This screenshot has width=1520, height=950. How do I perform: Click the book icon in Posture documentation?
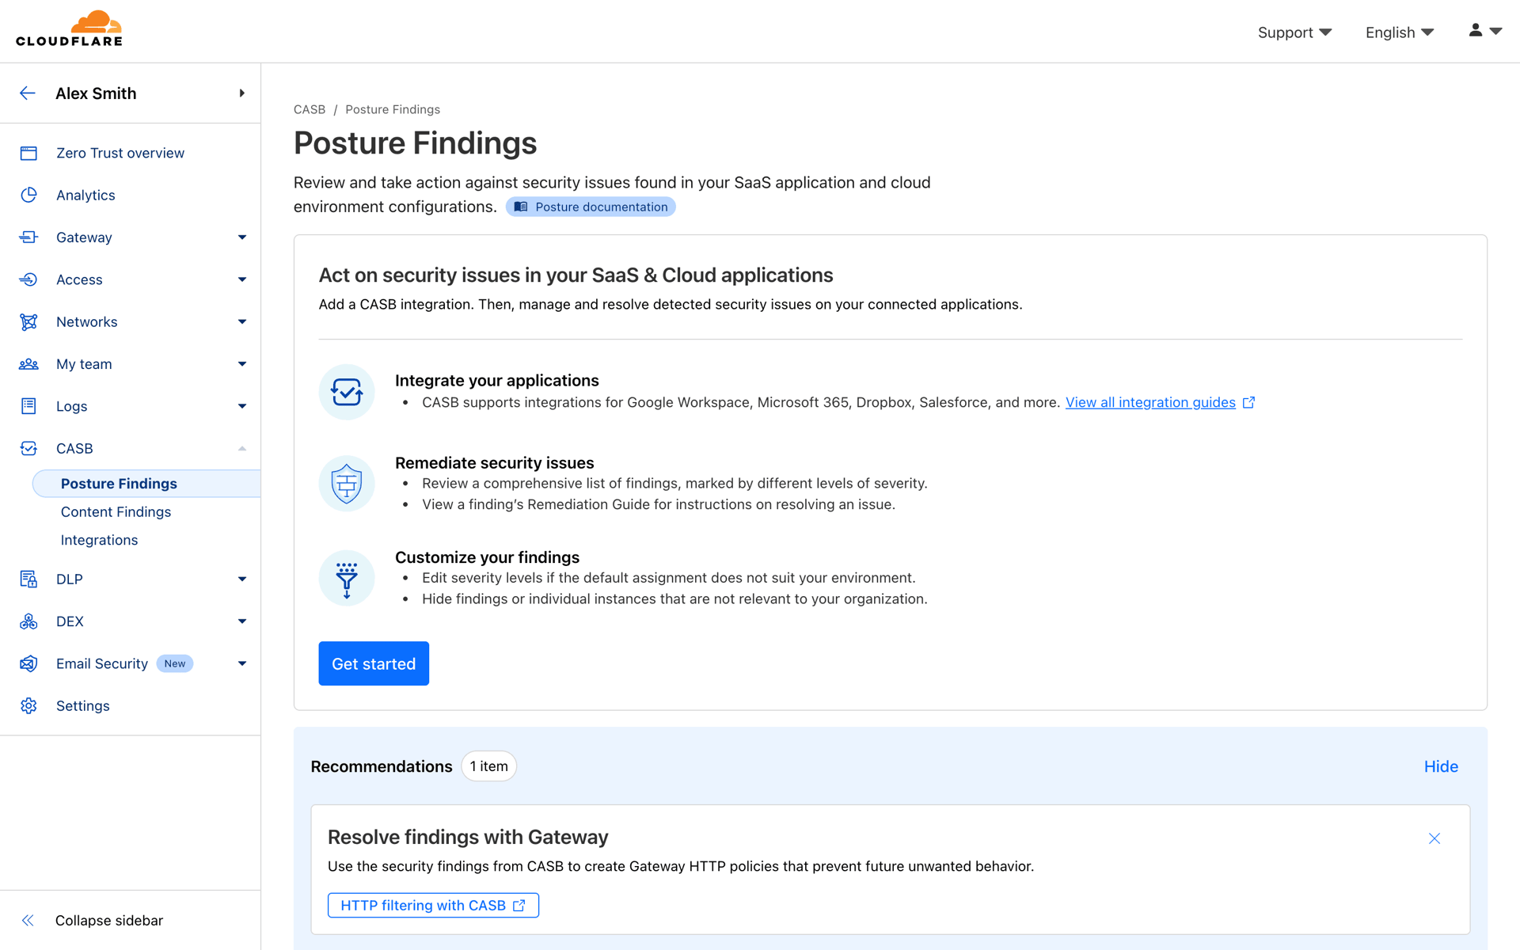pyautogui.click(x=521, y=207)
